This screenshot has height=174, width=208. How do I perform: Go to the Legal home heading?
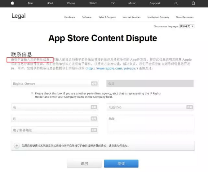(x=19, y=16)
